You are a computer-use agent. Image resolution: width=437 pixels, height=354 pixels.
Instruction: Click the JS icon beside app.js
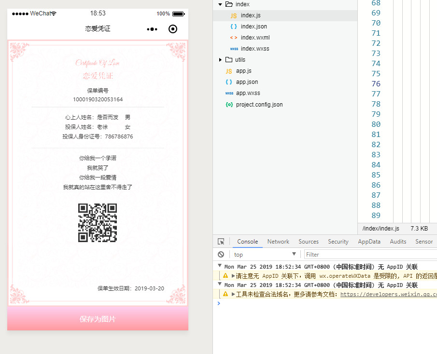coord(229,71)
